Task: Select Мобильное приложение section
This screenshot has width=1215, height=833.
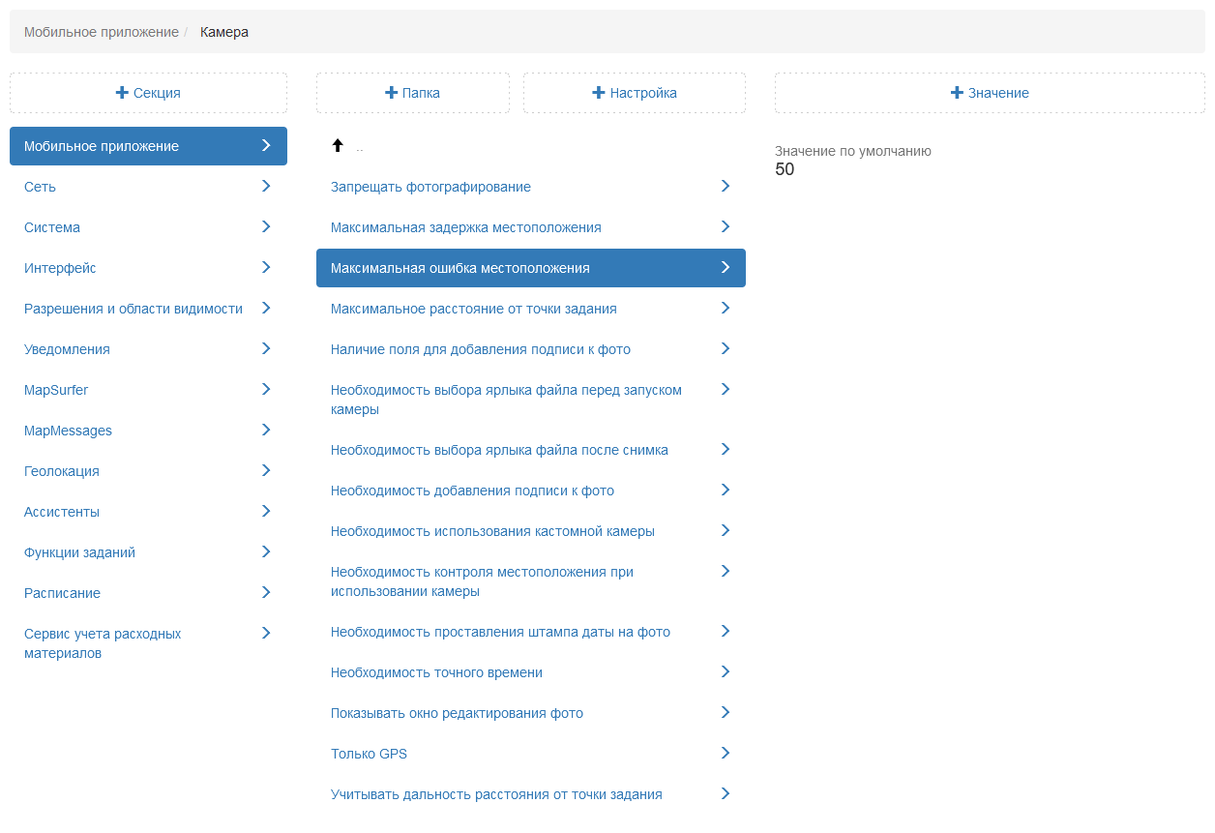Action: 148,146
